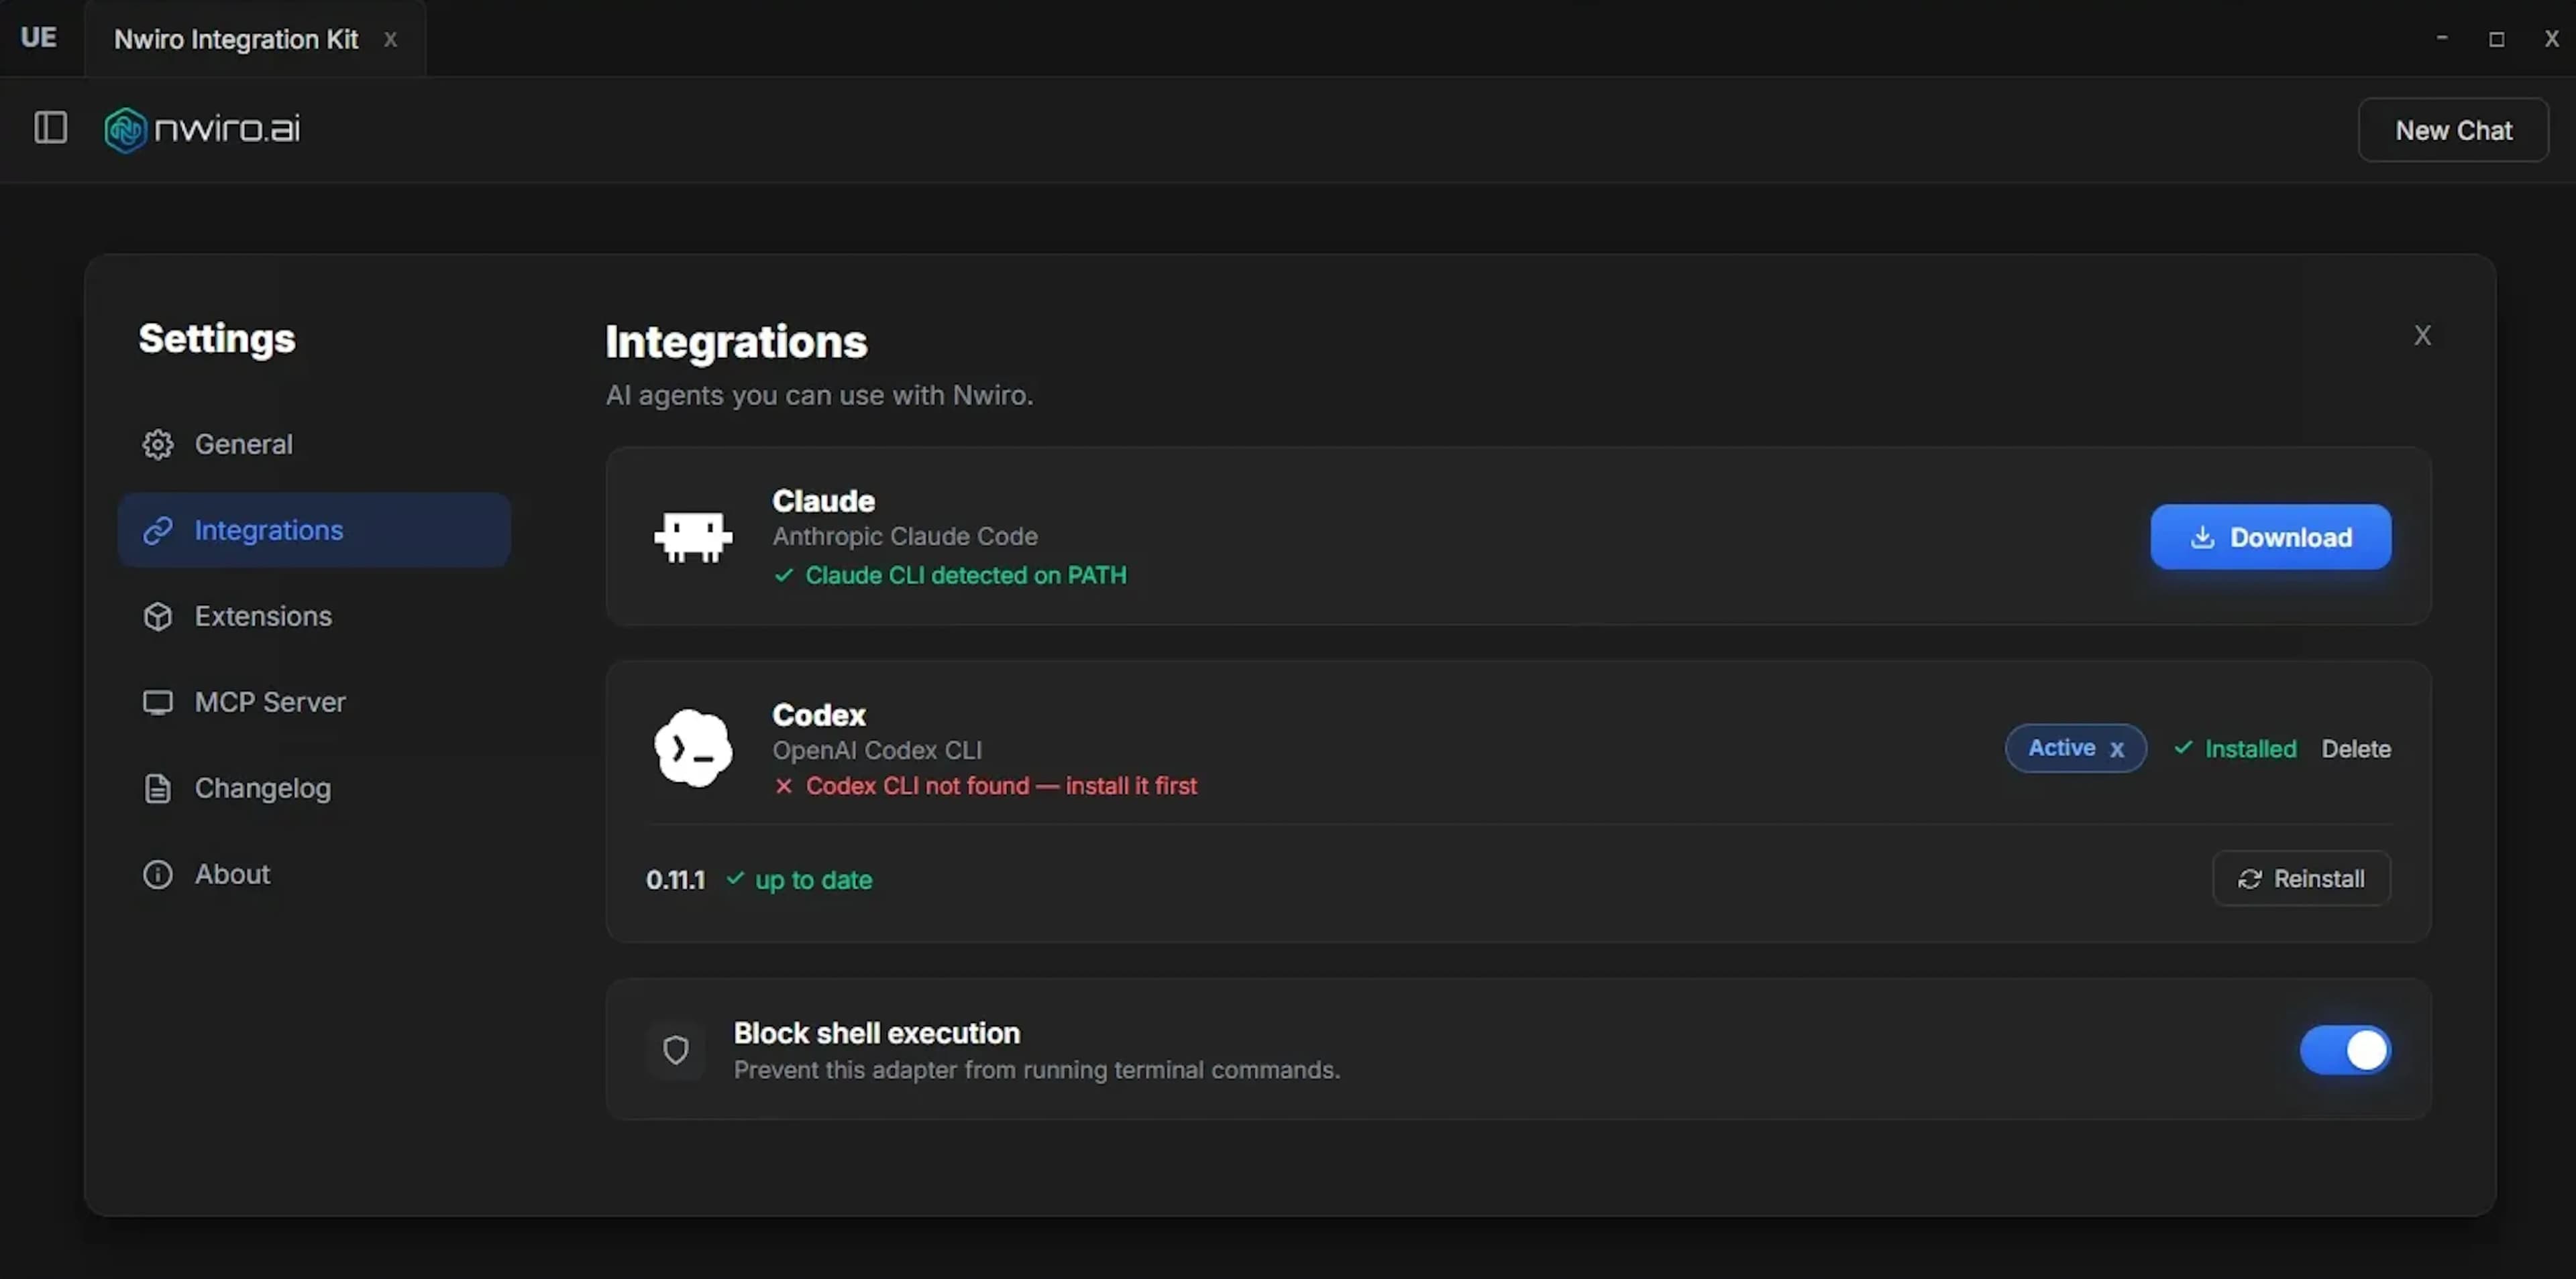Remove Active status on Codex badge
Image resolution: width=2576 pixels, height=1279 pixels.
2117,748
